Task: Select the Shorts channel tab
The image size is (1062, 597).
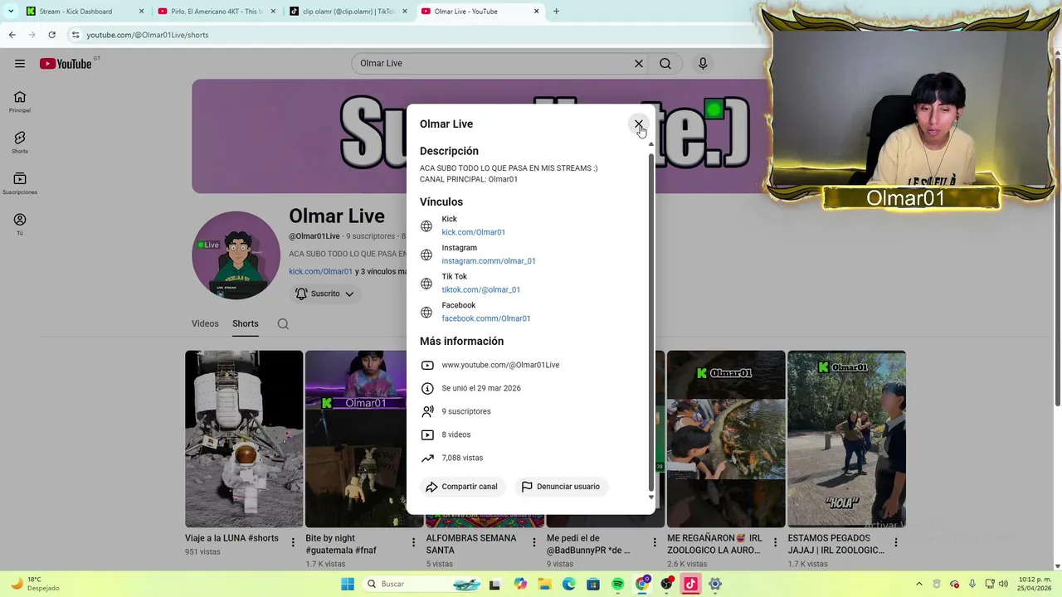Action: (245, 323)
